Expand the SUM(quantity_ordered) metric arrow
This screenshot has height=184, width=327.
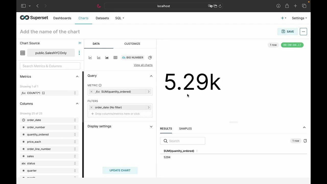[x=149, y=91]
